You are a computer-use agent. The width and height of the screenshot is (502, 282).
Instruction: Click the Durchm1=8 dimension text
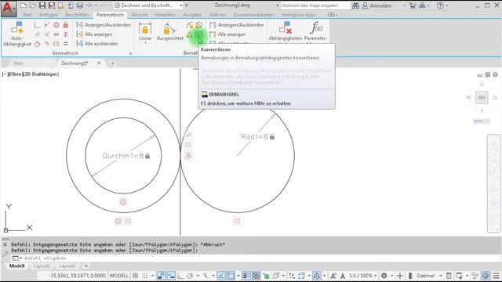pos(123,156)
